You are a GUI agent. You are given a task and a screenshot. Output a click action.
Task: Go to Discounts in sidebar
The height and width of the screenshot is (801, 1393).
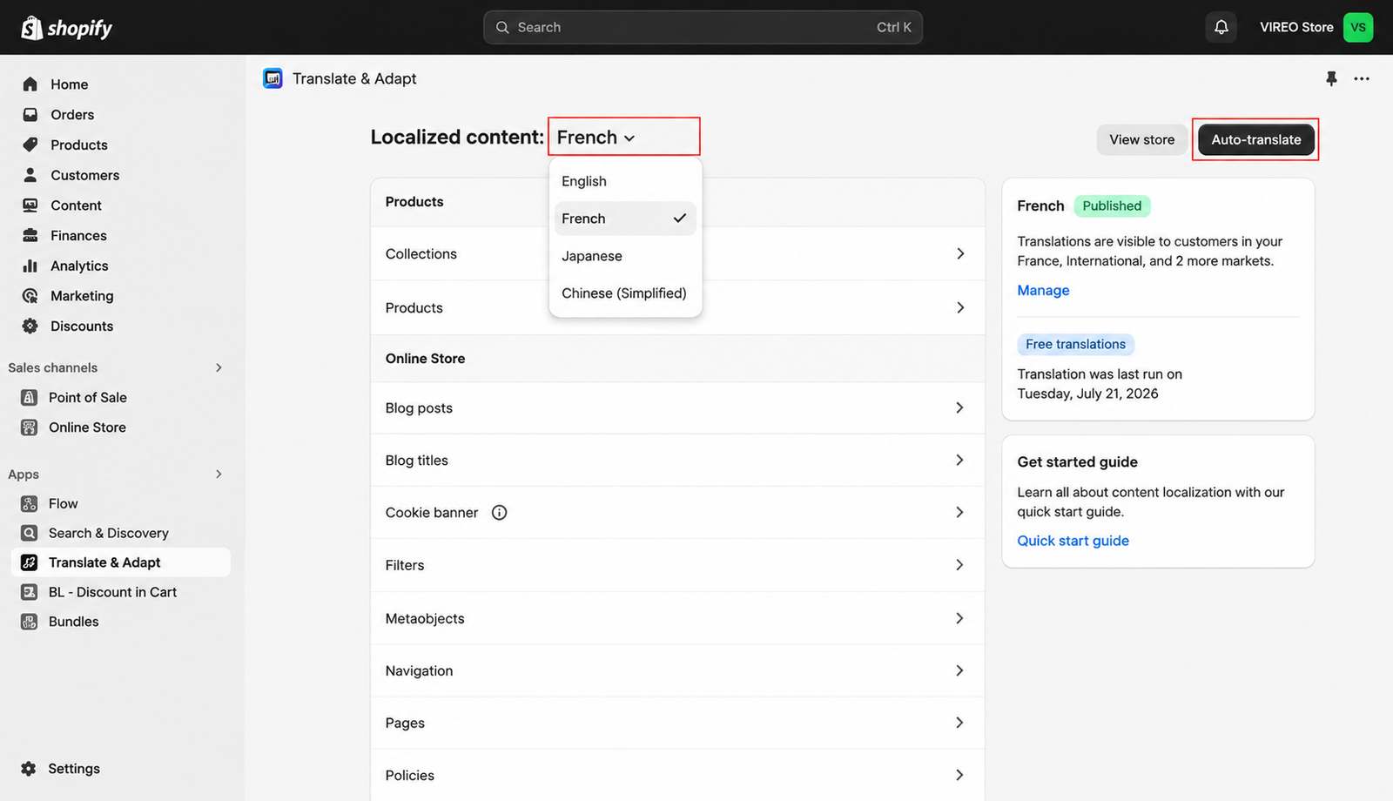point(82,326)
